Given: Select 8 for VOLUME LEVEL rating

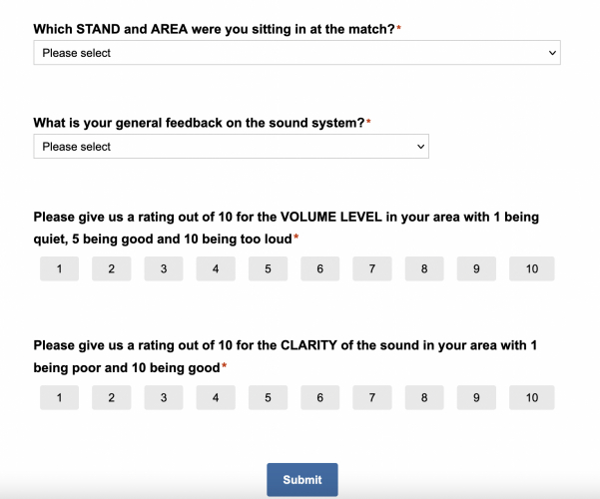Looking at the screenshot, I should (424, 268).
